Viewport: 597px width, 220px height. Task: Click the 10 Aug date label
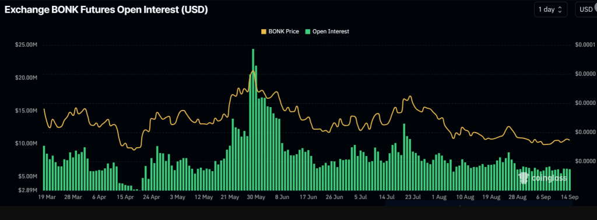point(465,197)
